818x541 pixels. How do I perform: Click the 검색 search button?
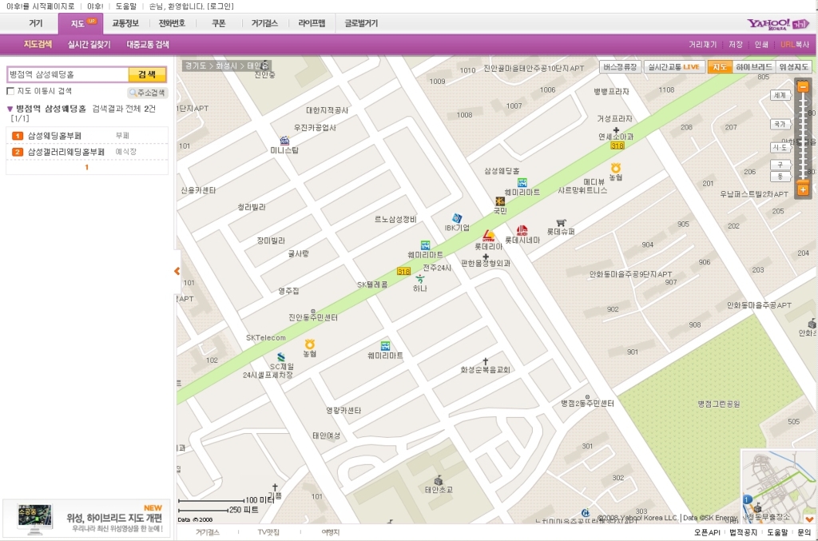(147, 74)
